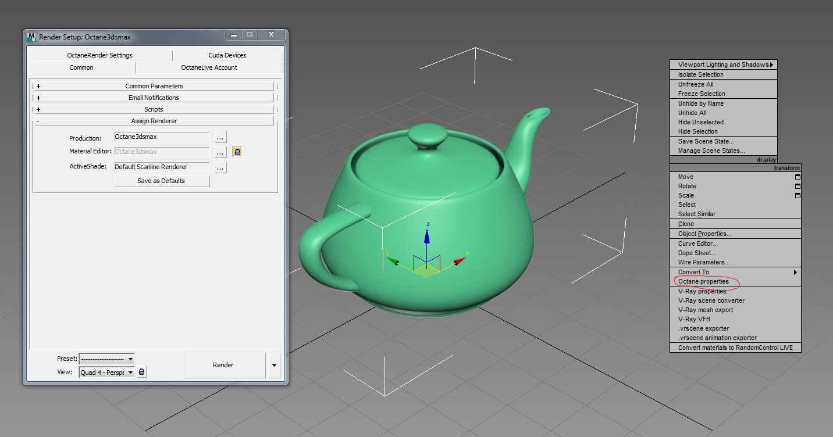Choose Unhide by Name

point(724,103)
